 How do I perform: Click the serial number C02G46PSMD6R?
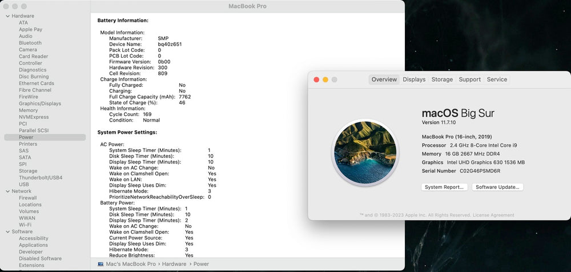tap(480, 171)
